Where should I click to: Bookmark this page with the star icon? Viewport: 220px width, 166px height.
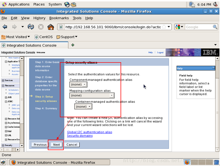point(164,27)
